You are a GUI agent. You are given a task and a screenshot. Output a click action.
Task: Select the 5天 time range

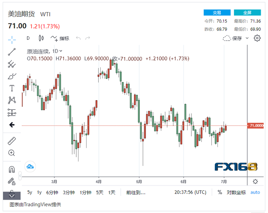(x=100, y=192)
